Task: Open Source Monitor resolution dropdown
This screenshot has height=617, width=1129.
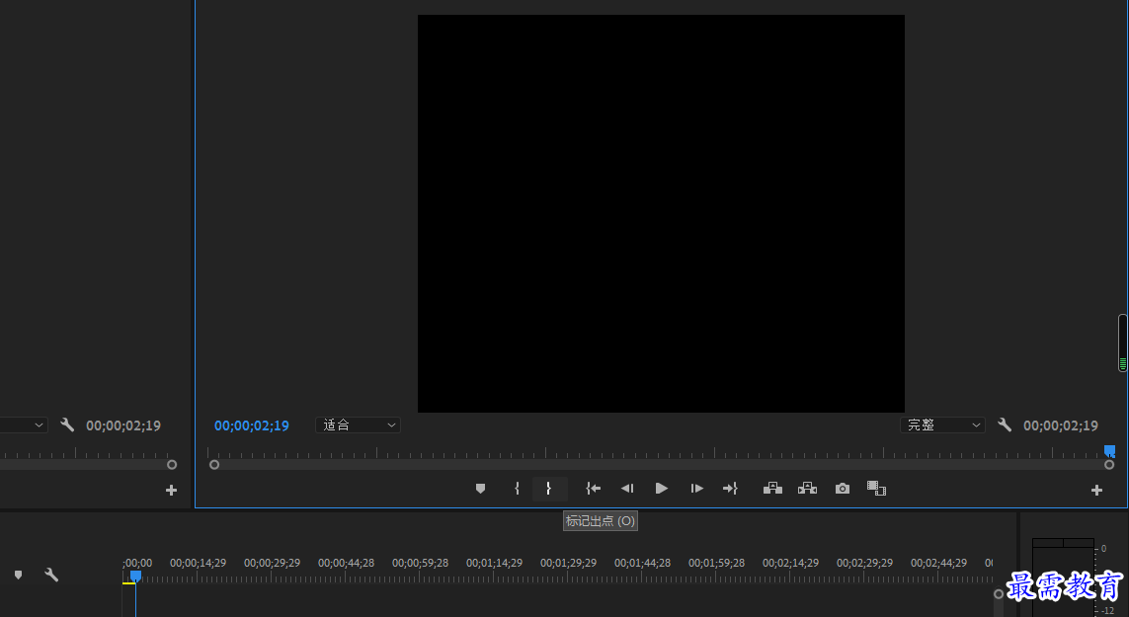Action: pos(24,424)
